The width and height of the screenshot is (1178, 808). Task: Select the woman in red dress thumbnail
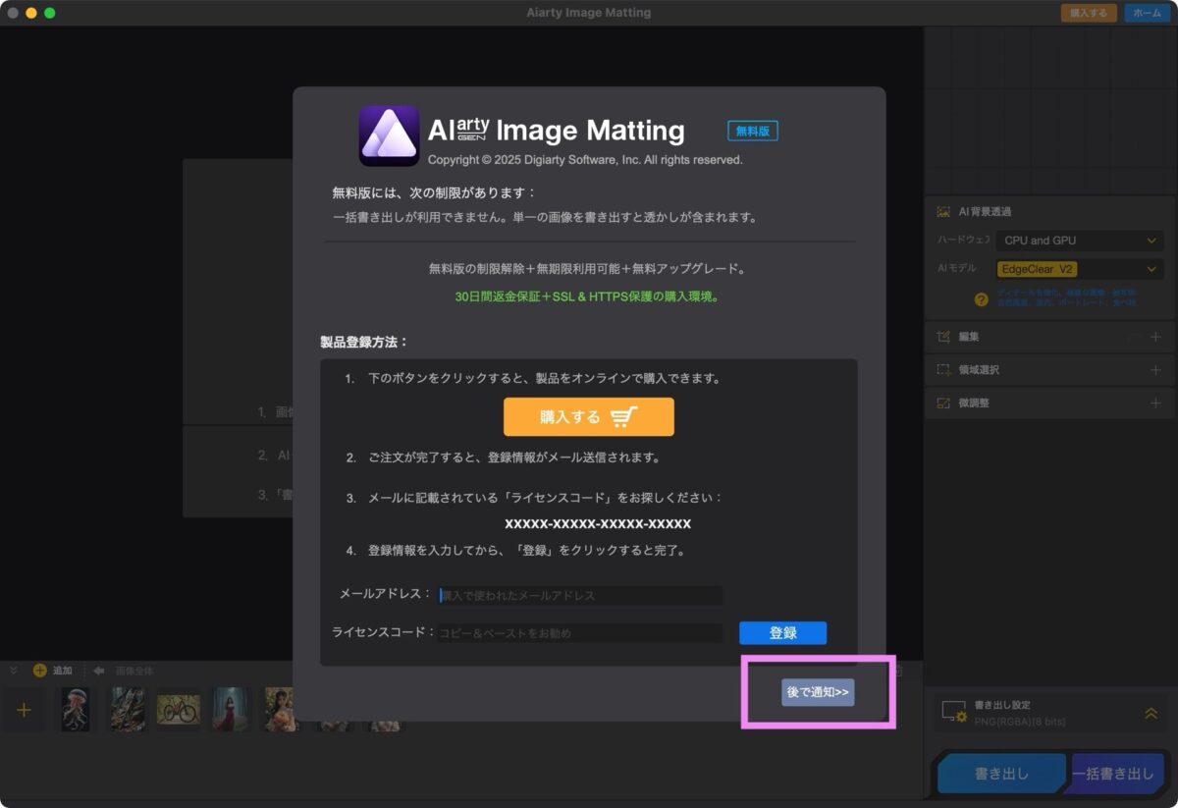pos(231,709)
